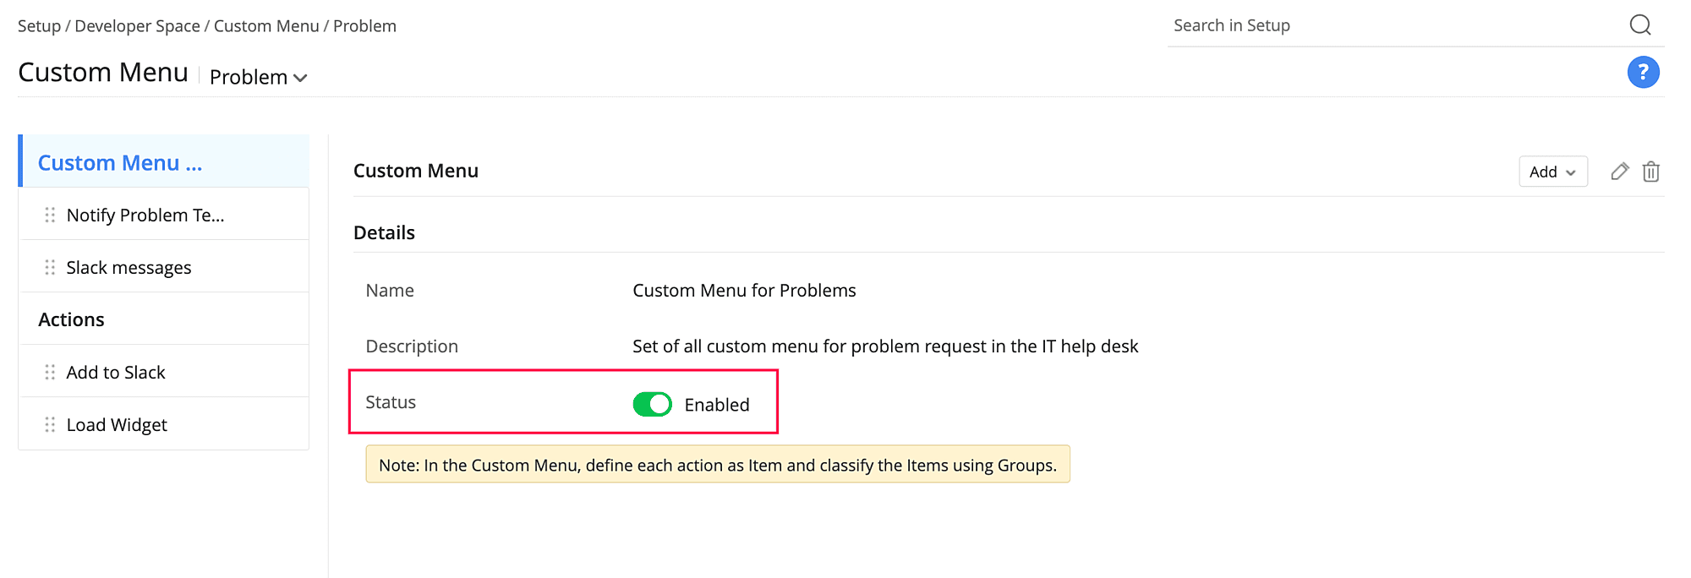This screenshot has height=578, width=1691.
Task: Open help with the blue question mark icon
Action: (1643, 73)
